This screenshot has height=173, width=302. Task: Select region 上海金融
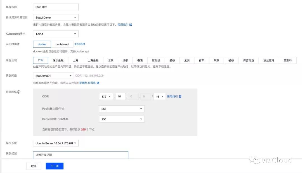[x=93, y=60]
